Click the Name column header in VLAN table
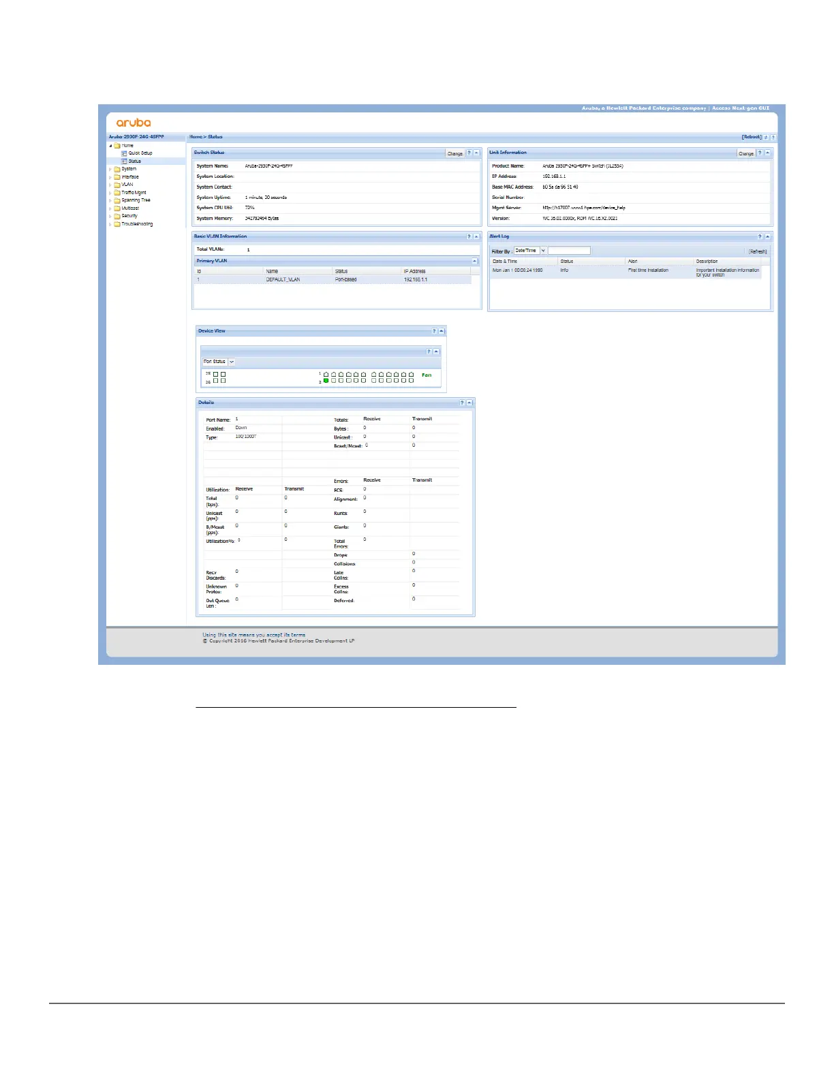The width and height of the screenshot is (834, 1079). [298, 271]
